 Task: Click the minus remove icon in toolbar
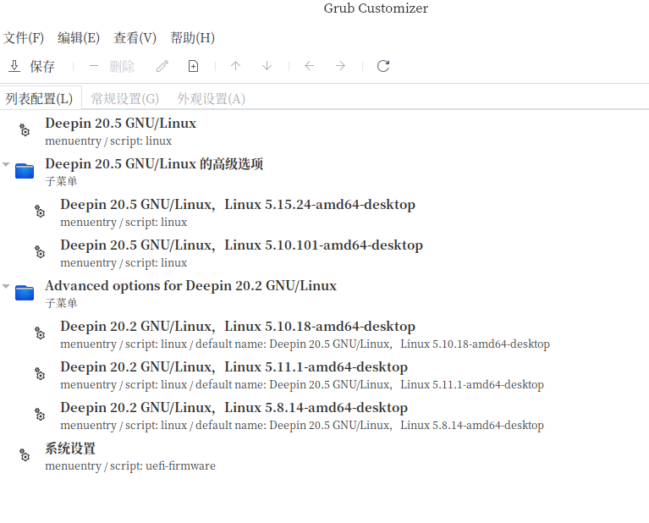tap(94, 66)
